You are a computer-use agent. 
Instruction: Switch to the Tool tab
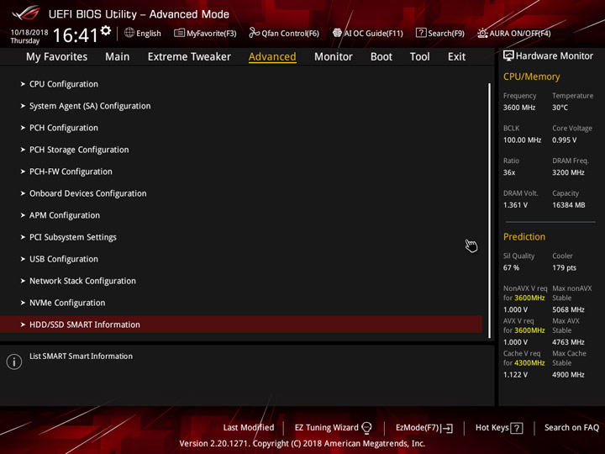(x=420, y=57)
